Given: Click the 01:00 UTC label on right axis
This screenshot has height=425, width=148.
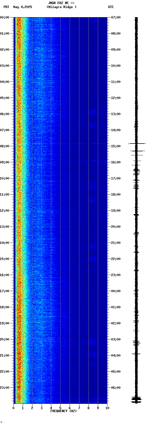Looking at the screenshot, I should click(116, 307).
